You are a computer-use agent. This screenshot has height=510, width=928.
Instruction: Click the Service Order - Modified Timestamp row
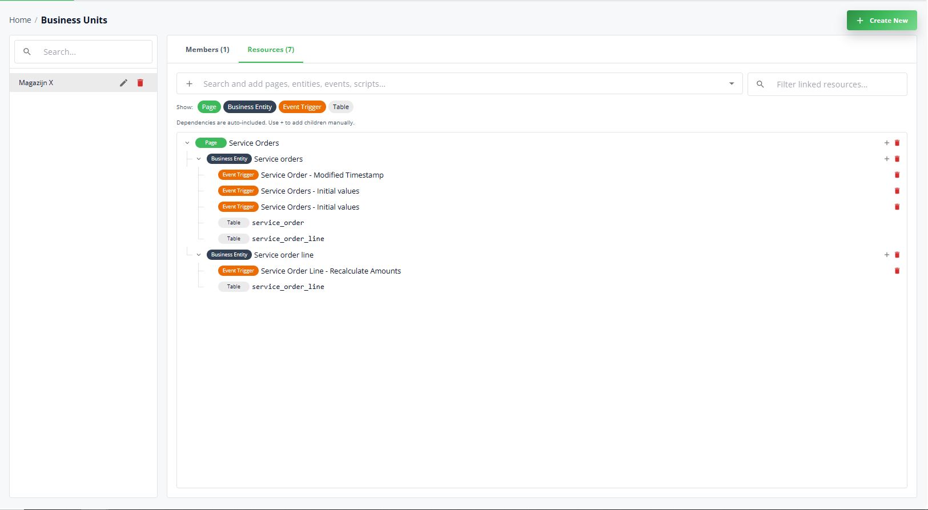(322, 175)
